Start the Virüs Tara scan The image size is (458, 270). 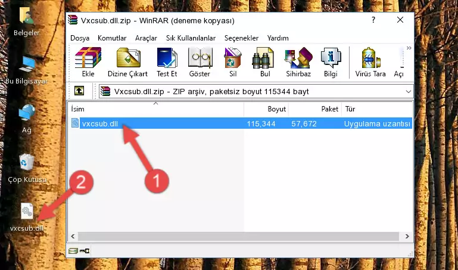[370, 62]
